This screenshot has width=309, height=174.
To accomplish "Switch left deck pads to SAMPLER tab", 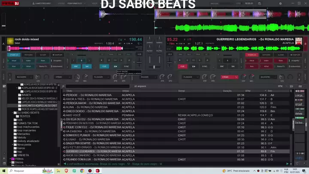I will (57, 55).
